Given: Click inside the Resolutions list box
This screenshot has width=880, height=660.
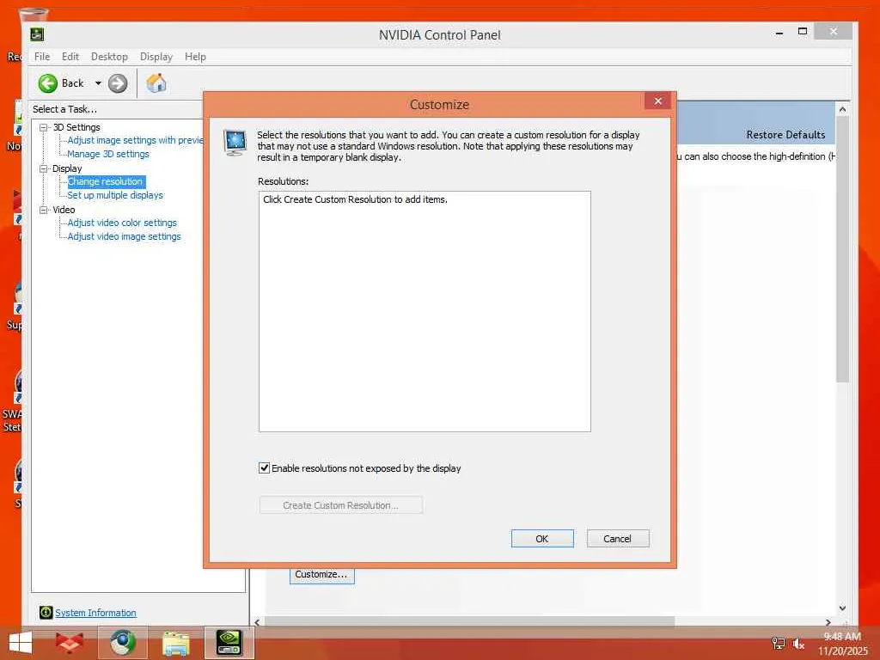Looking at the screenshot, I should click(425, 311).
